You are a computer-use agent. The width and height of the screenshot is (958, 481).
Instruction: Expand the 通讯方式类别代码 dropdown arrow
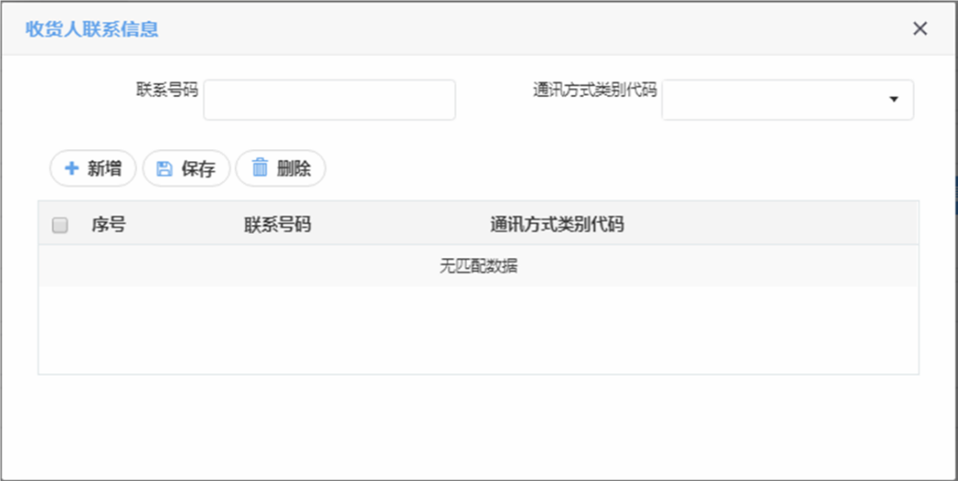click(x=894, y=100)
